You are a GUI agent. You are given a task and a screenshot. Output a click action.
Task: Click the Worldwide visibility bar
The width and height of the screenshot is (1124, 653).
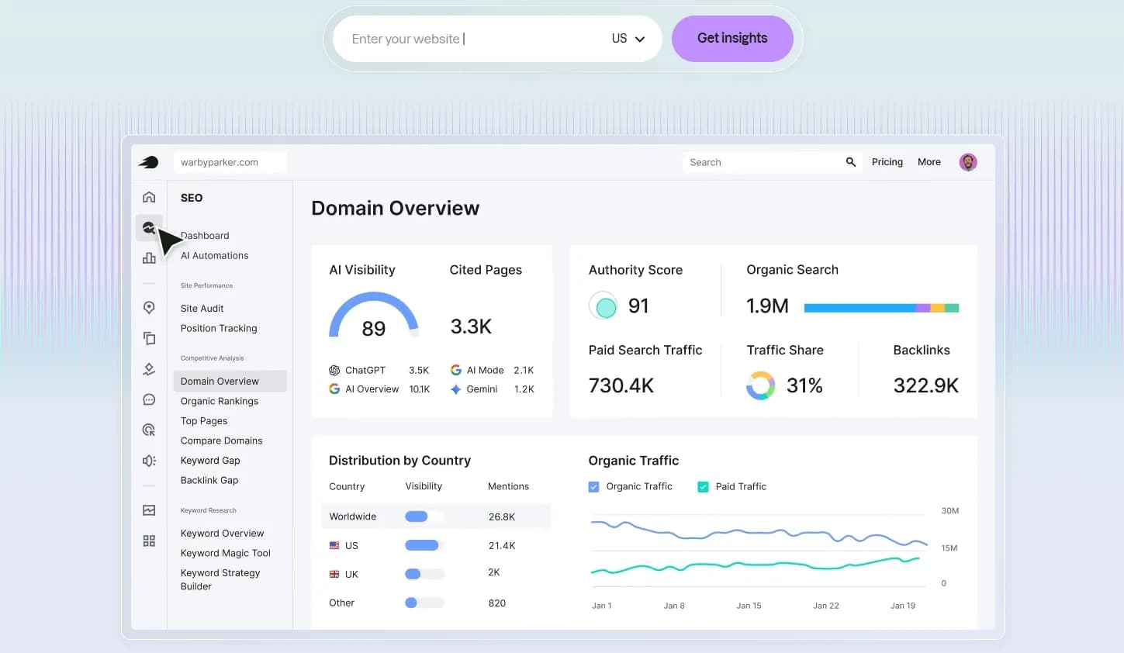pyautogui.click(x=425, y=517)
